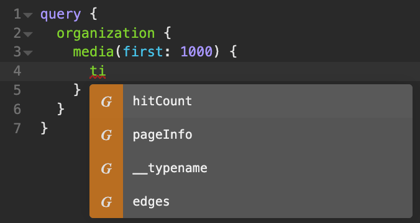The image size is (420, 223).
Task: Select hitCount autocomplete suggestion
Action: pyautogui.click(x=251, y=101)
